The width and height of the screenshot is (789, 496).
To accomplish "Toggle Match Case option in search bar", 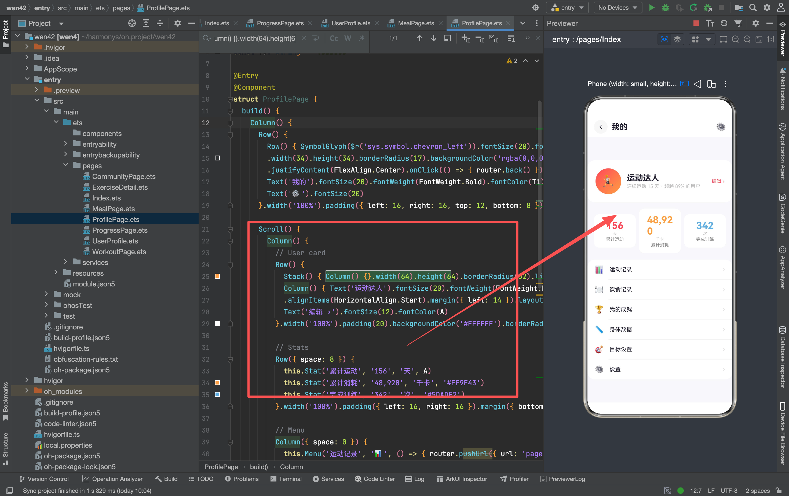I will pos(334,38).
